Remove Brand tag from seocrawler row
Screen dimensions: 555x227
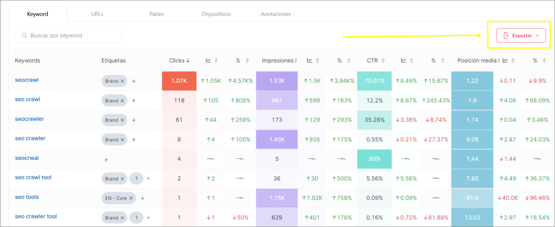point(122,120)
